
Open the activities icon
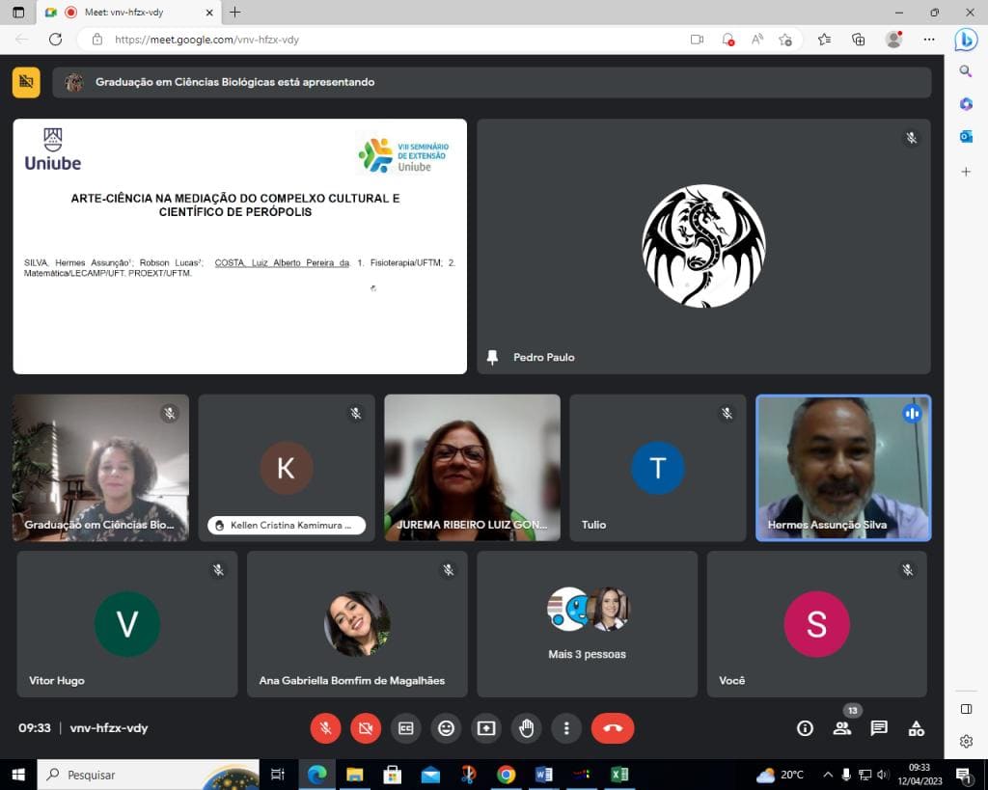917,728
